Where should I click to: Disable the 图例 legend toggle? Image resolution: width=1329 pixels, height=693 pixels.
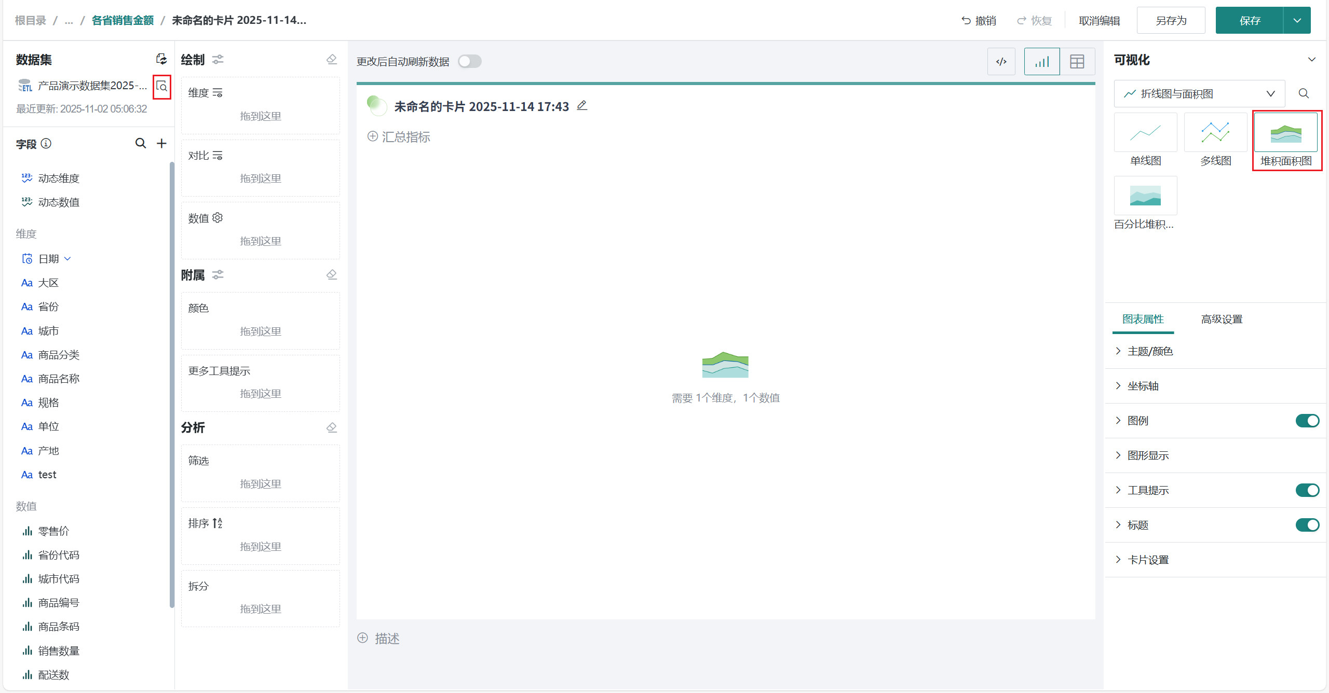(1307, 421)
